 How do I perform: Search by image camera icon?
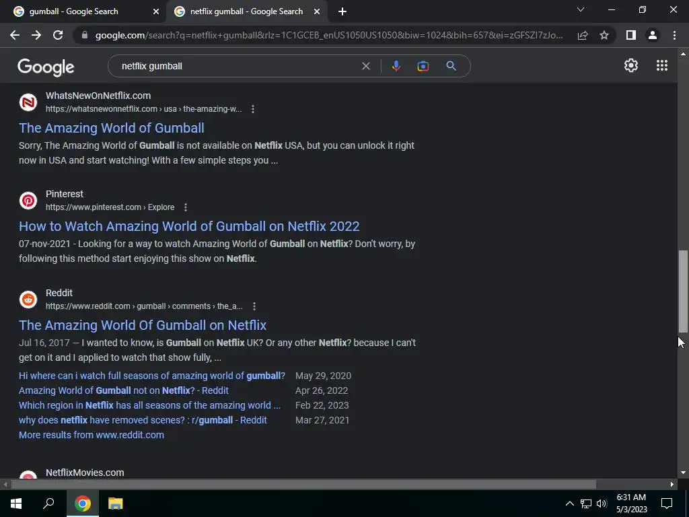tap(423, 66)
